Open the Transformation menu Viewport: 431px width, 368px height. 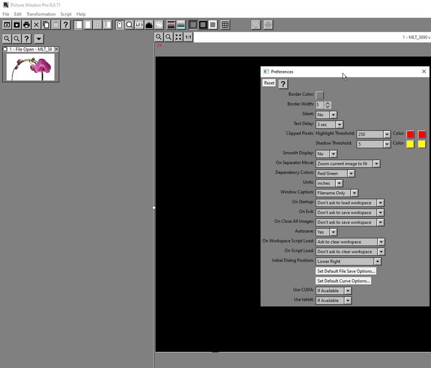[41, 14]
